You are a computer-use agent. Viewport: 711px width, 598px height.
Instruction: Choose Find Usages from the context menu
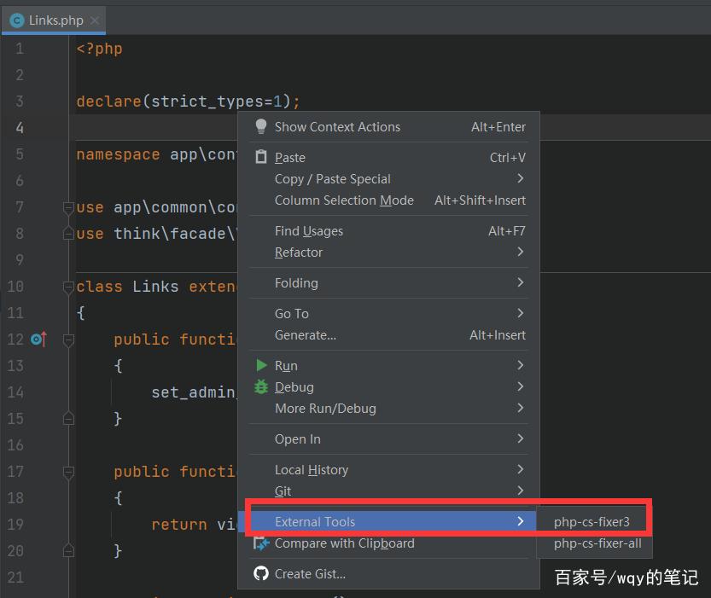point(310,230)
